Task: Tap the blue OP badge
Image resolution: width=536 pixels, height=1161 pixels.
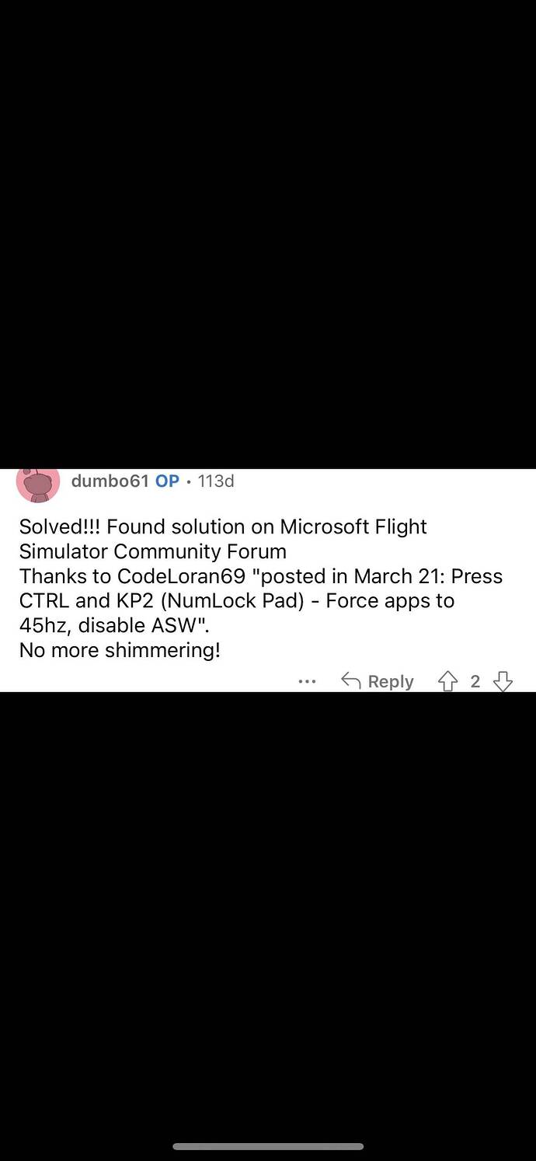Action: 167,481
